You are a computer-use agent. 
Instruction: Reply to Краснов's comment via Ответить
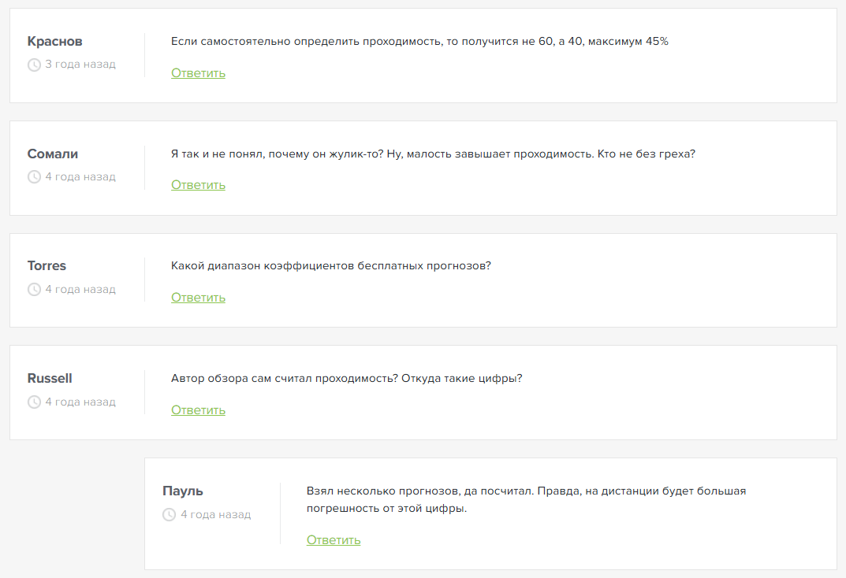198,73
